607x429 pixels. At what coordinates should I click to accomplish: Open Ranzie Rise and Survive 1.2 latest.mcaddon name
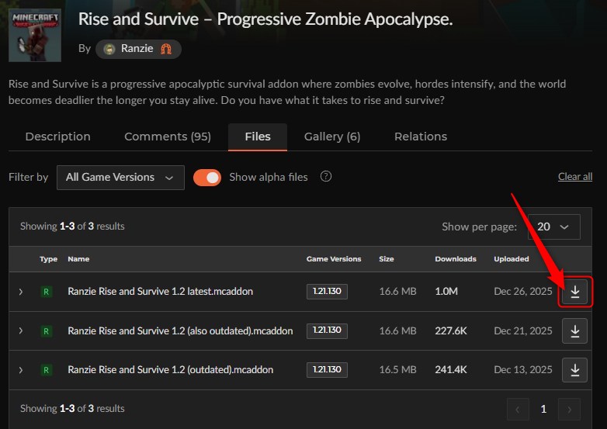click(160, 291)
